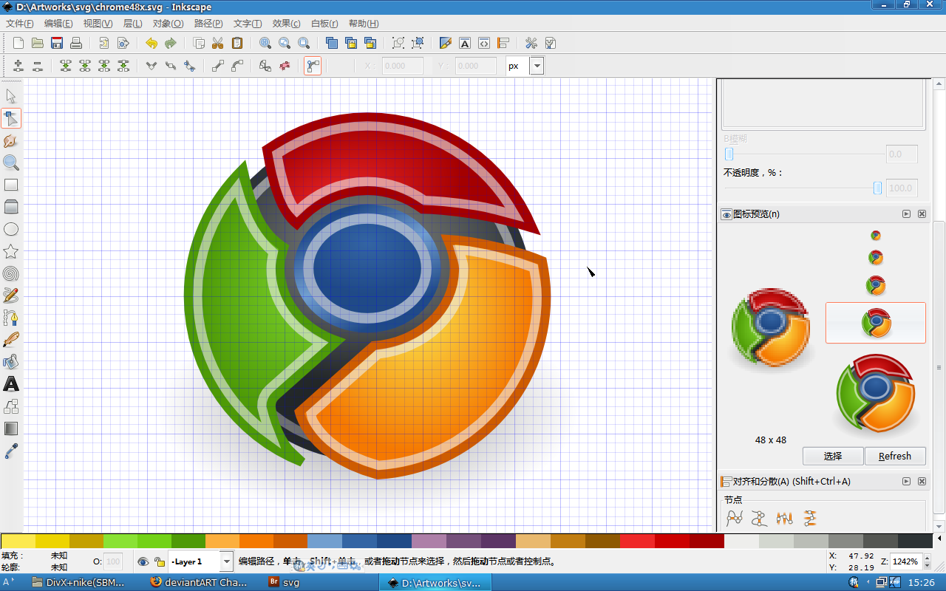The width and height of the screenshot is (946, 591).
Task: Select the Gradient tool
Action: click(x=11, y=428)
